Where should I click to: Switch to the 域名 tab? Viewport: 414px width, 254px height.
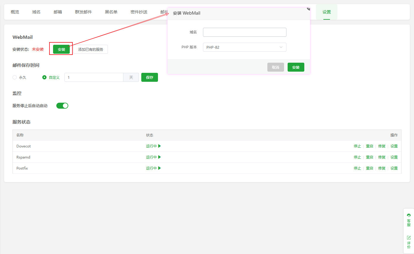click(x=36, y=12)
